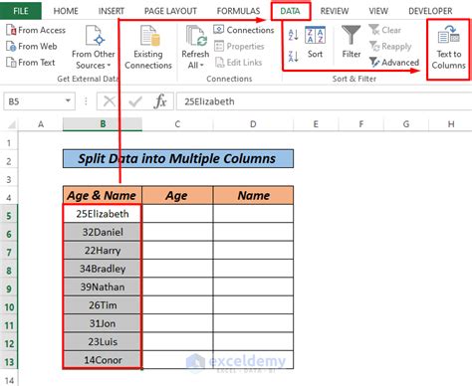Viewport: 472px width, 386px height.
Task: Select row 5 header
Action: [9, 216]
